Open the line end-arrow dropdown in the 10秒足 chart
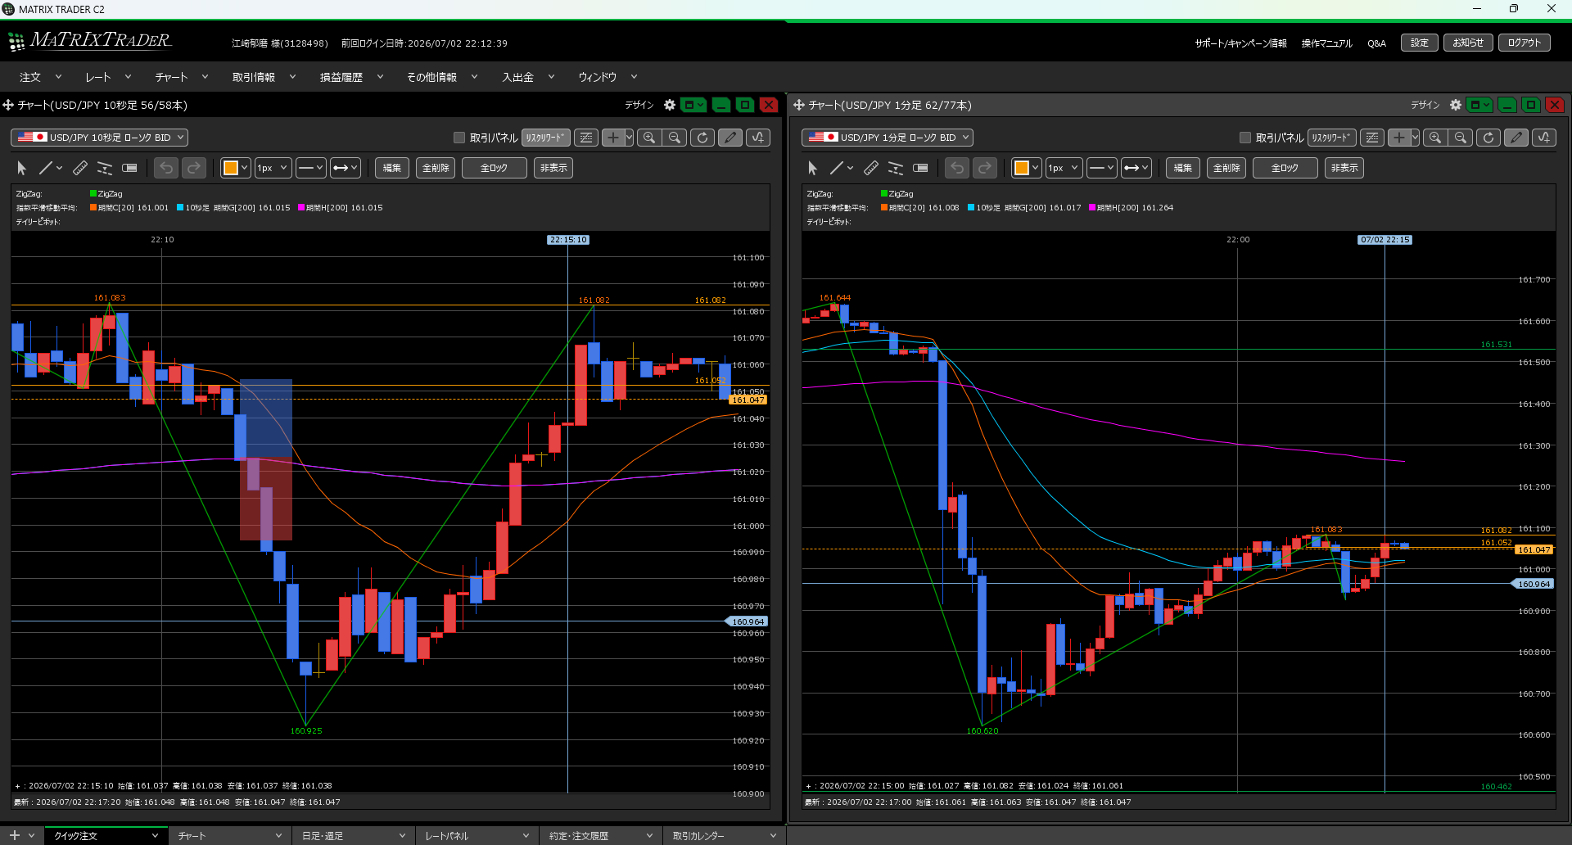 coord(345,168)
